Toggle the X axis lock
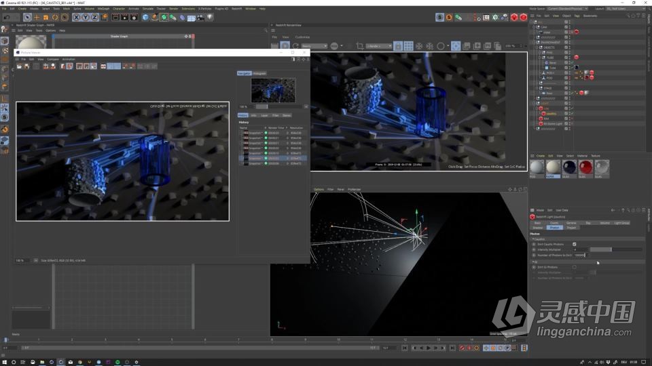Screen dimensions: 652x366 pos(76,18)
